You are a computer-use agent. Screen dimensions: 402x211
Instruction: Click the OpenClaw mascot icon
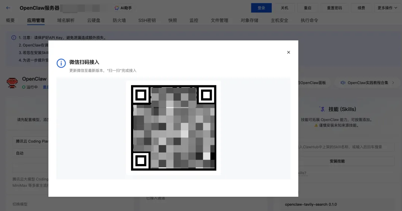click(12, 83)
